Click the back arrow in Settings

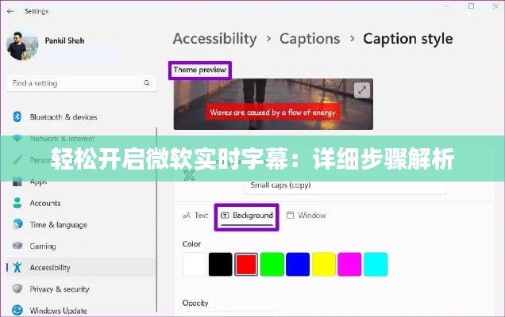point(10,12)
